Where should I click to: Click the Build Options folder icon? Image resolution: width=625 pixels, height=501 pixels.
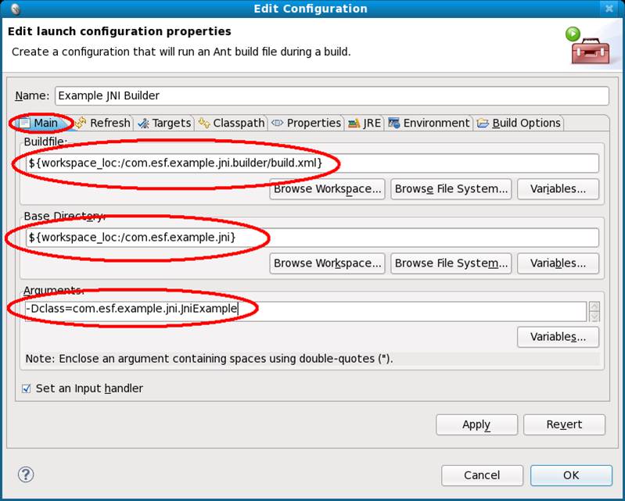483,123
